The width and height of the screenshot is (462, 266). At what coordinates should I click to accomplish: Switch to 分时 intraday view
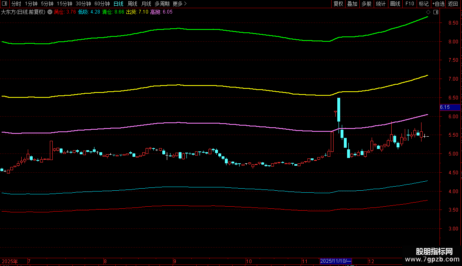[16, 4]
